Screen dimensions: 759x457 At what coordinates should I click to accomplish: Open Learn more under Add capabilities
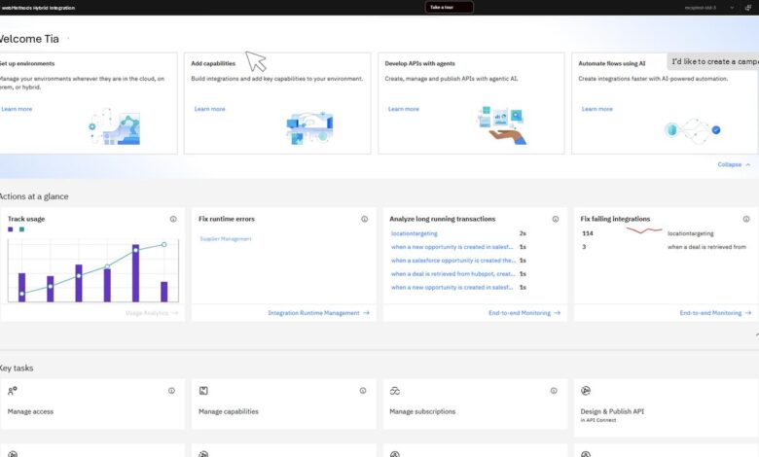[209, 109]
